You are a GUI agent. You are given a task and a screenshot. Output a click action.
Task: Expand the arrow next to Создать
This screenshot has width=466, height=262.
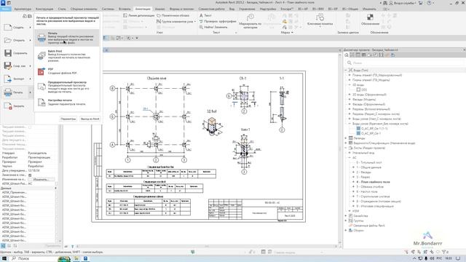pyautogui.click(x=30, y=28)
